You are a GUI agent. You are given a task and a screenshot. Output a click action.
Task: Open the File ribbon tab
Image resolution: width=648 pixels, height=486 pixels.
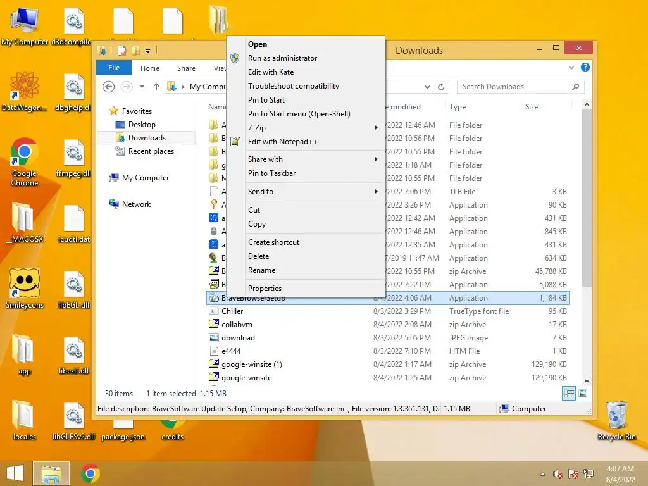[114, 68]
